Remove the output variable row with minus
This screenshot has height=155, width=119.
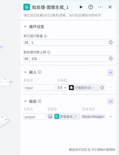(x=111, y=116)
